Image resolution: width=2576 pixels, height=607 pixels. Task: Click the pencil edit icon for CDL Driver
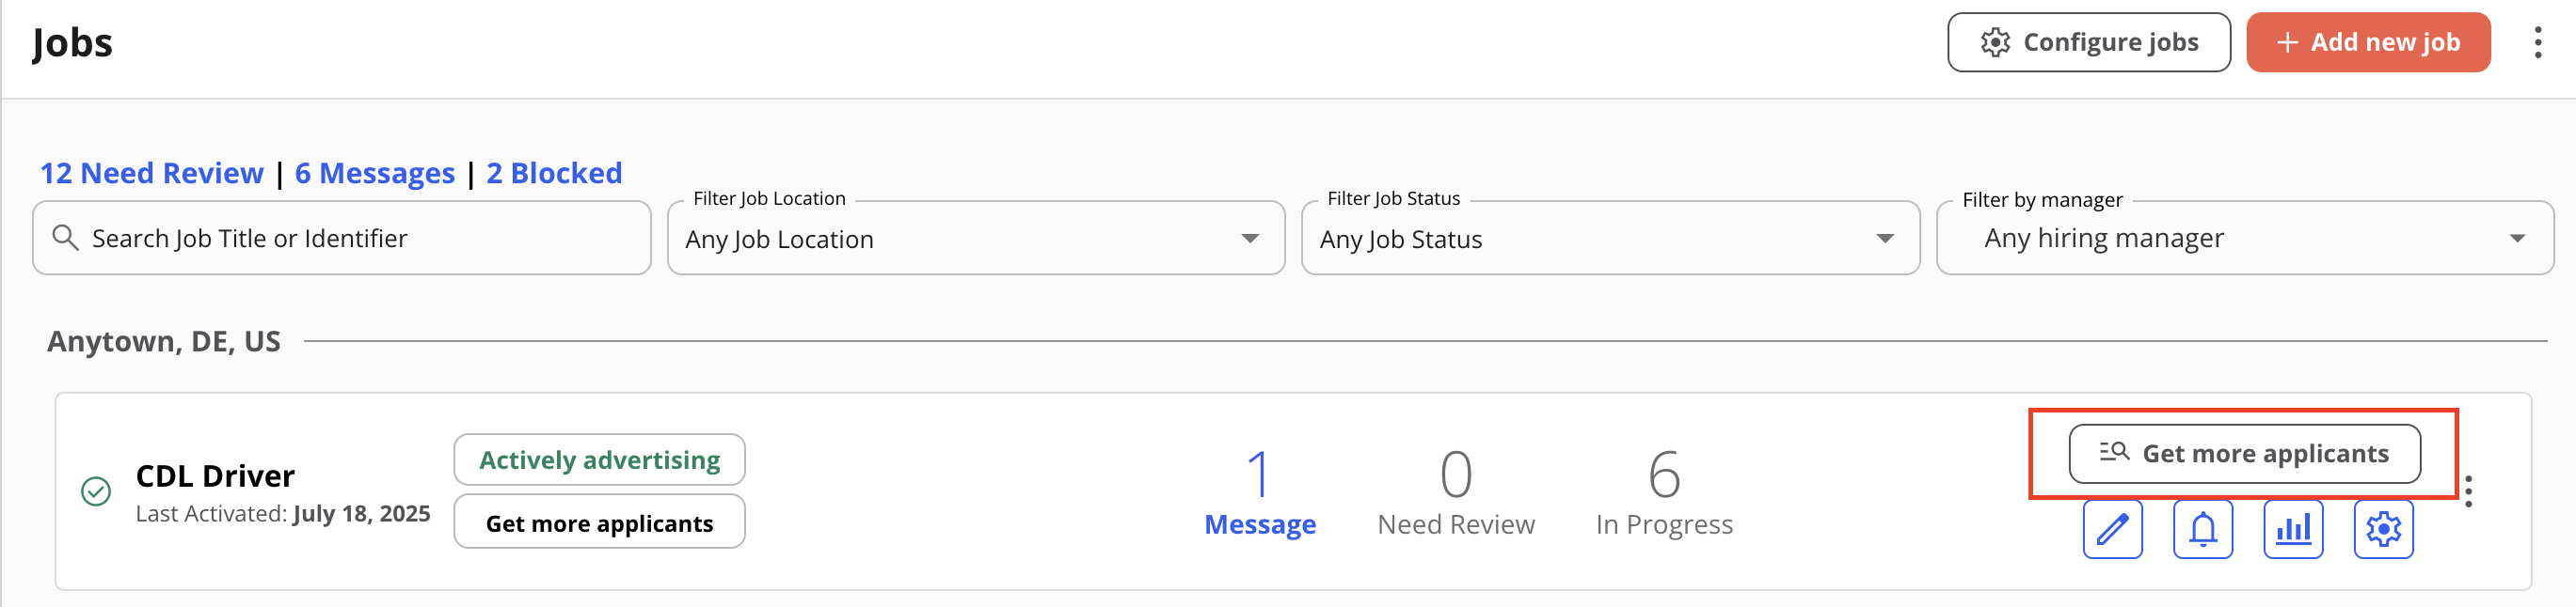(x=2112, y=529)
